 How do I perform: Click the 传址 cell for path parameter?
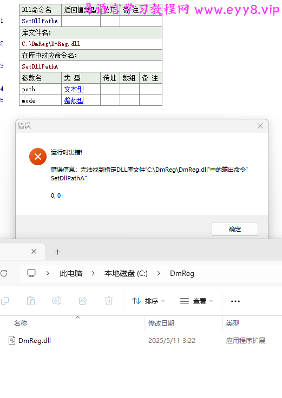[110, 89]
